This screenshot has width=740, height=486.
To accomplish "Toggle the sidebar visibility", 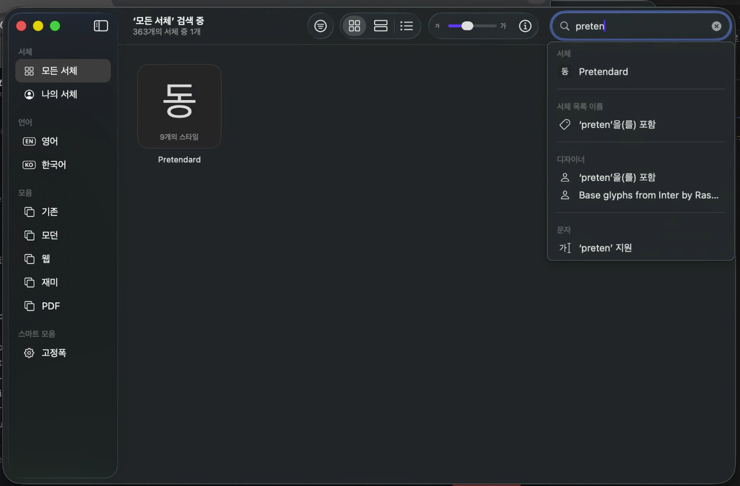I will (100, 26).
